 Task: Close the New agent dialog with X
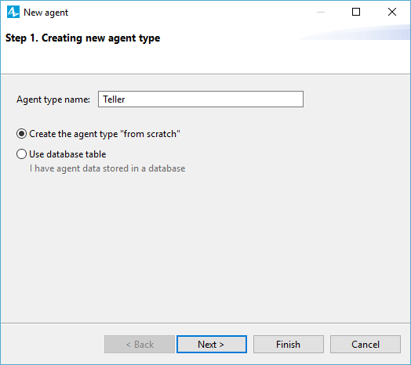click(392, 12)
